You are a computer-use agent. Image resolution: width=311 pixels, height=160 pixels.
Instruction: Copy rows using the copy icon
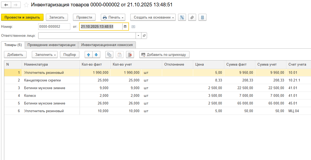click(x=109, y=55)
